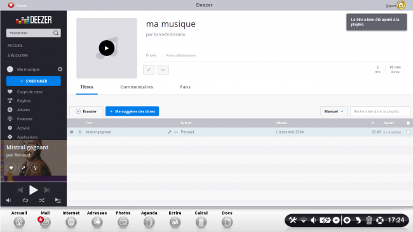
Task: Play the ma musique playlist cover
Action: click(x=107, y=48)
